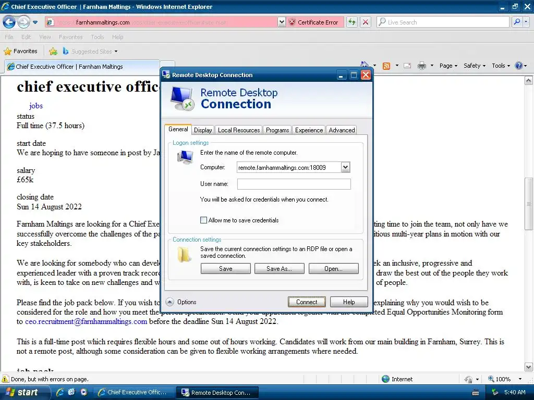The width and height of the screenshot is (534, 400).
Task: Minimize the Remote Desktop Connection dialog
Action: pyautogui.click(x=341, y=75)
